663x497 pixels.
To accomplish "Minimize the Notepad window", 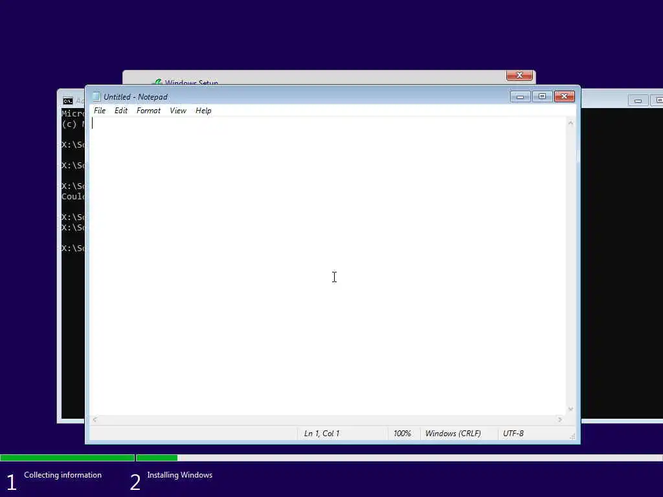I will click(x=520, y=97).
